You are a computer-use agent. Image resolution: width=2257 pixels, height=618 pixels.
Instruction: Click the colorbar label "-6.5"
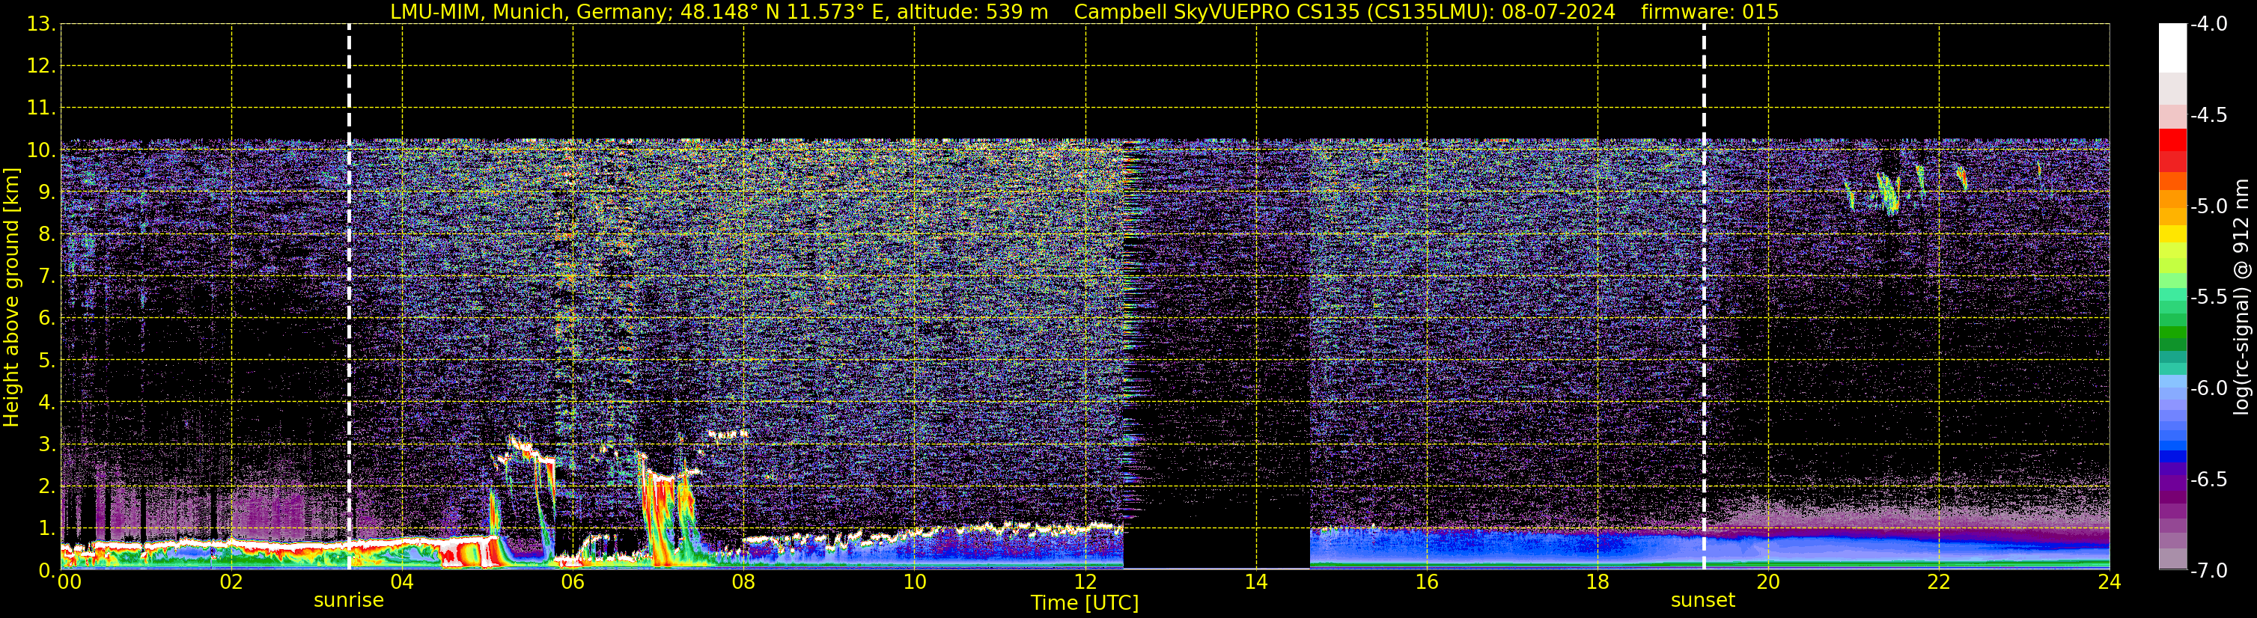click(x=2208, y=479)
